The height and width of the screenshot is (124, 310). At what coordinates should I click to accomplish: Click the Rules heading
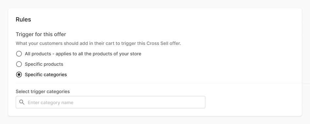click(x=23, y=20)
